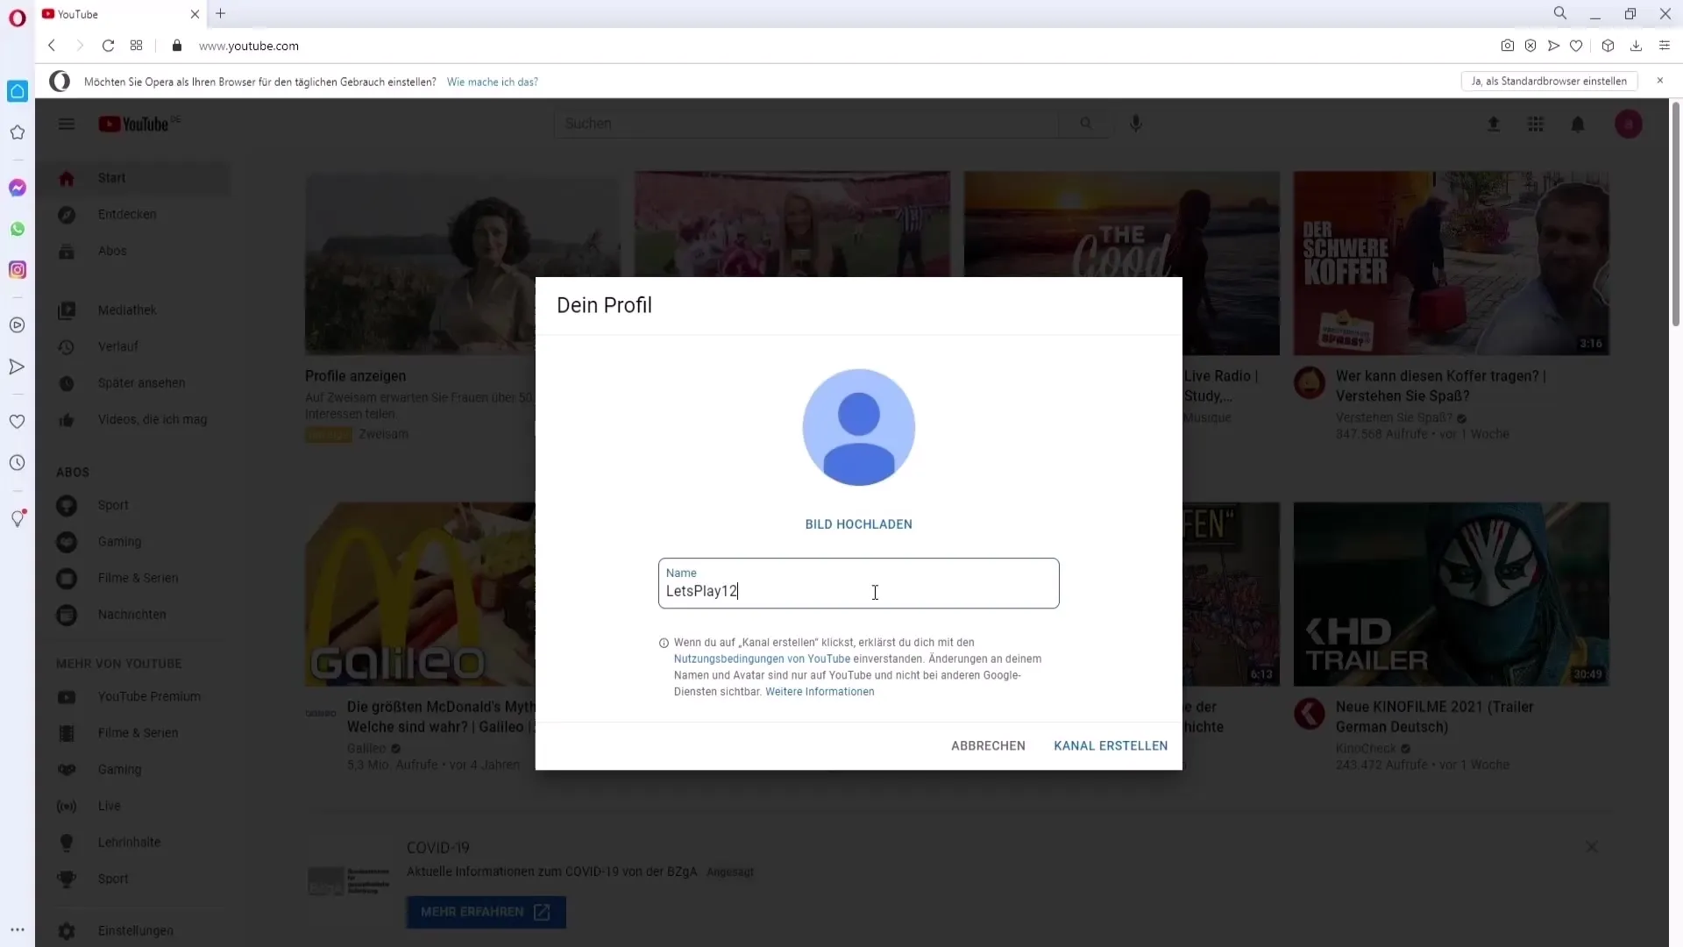The width and height of the screenshot is (1683, 947).
Task: Click ABBRECHEN button
Action: coord(988,746)
